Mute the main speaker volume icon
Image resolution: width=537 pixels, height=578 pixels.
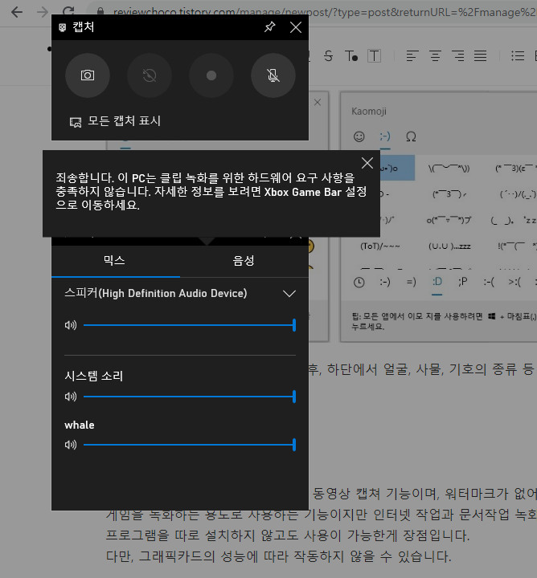tap(71, 325)
